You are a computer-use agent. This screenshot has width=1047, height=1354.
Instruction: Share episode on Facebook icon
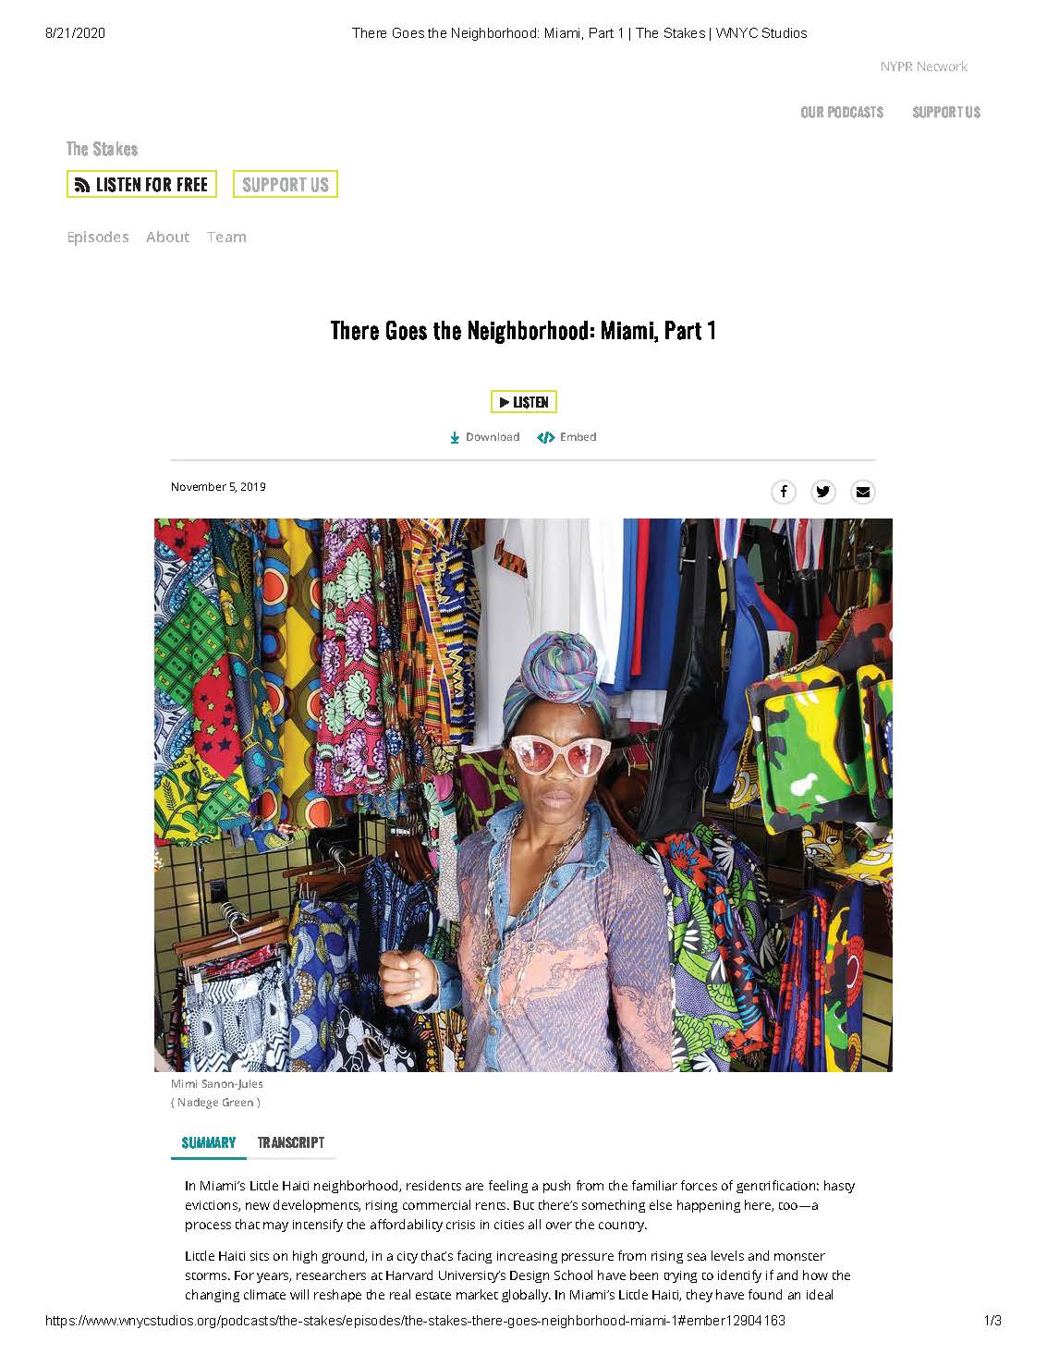coord(784,492)
